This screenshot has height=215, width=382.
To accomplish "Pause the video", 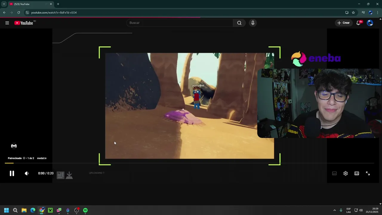I will pyautogui.click(x=12, y=173).
